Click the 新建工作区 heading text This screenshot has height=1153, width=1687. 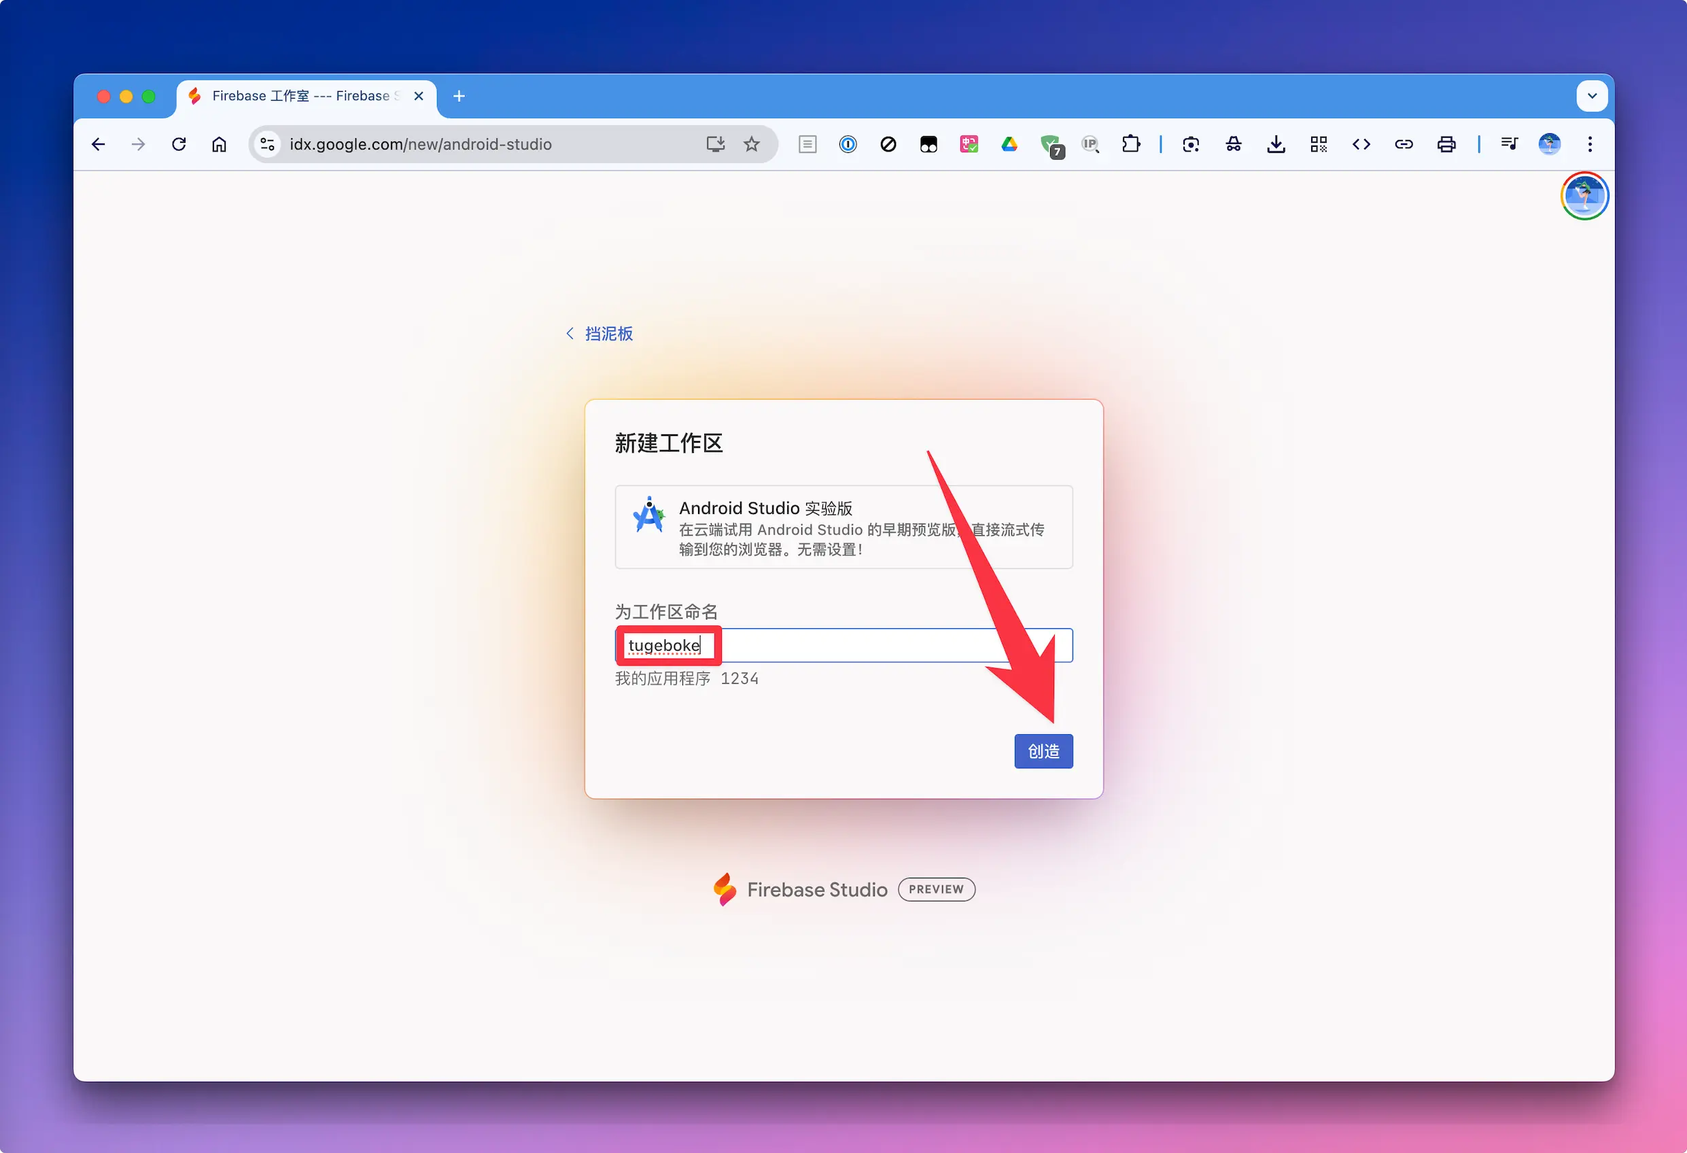coord(669,443)
